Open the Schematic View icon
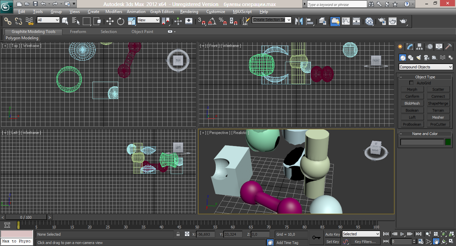Viewport: 456px width, 246px height. [357, 21]
